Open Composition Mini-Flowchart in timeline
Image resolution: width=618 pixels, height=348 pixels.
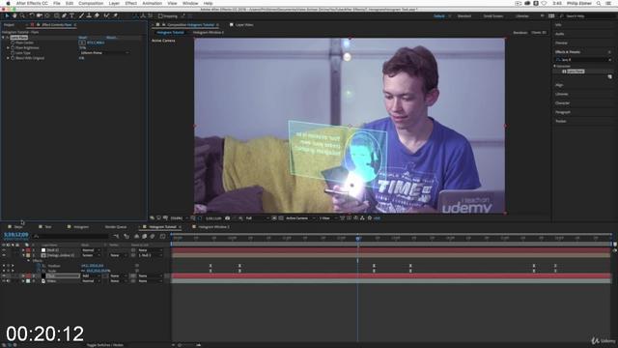click(116, 236)
